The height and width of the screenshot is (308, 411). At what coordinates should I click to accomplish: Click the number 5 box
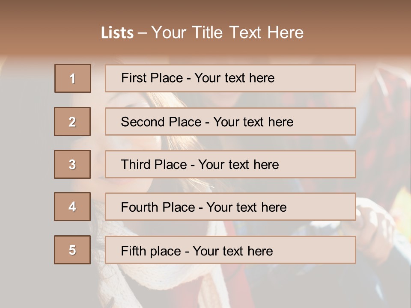click(x=72, y=250)
